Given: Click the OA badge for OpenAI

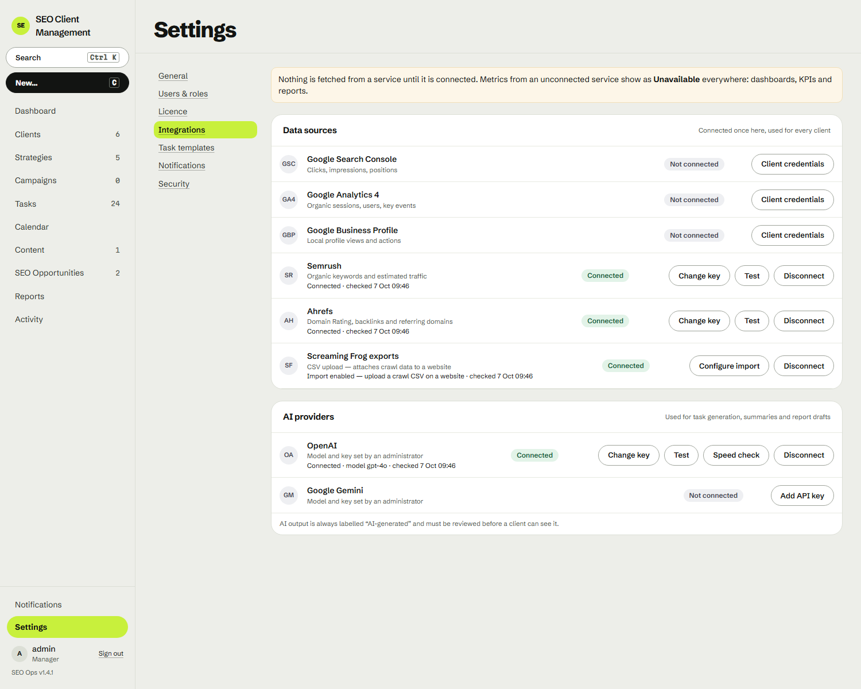Looking at the screenshot, I should [x=289, y=455].
